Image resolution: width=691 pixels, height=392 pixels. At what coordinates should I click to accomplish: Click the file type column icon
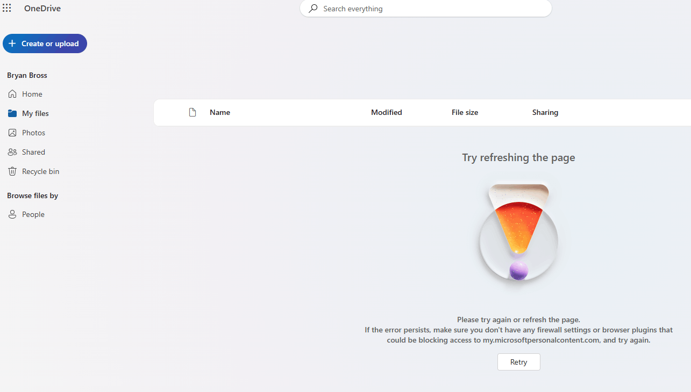click(193, 112)
